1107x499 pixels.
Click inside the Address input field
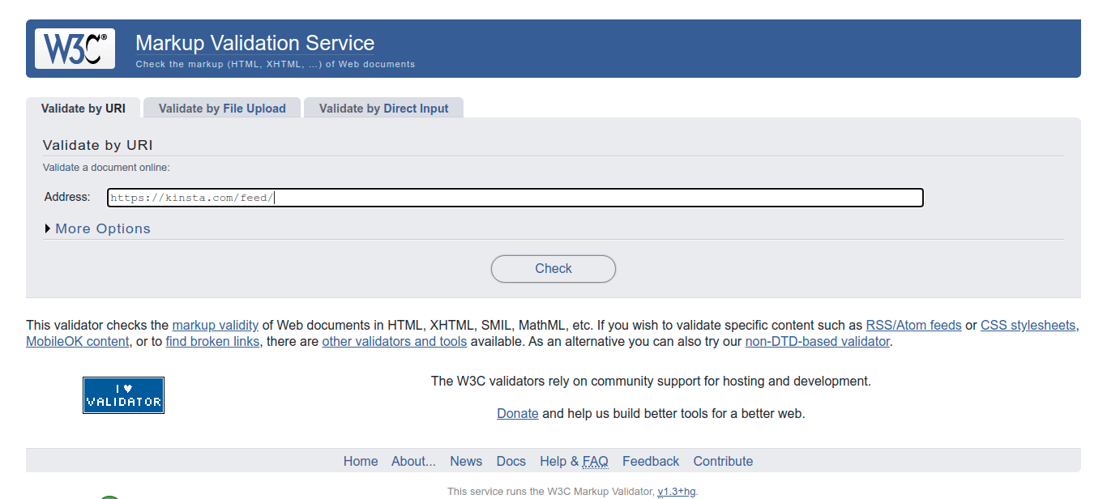pyautogui.click(x=515, y=197)
